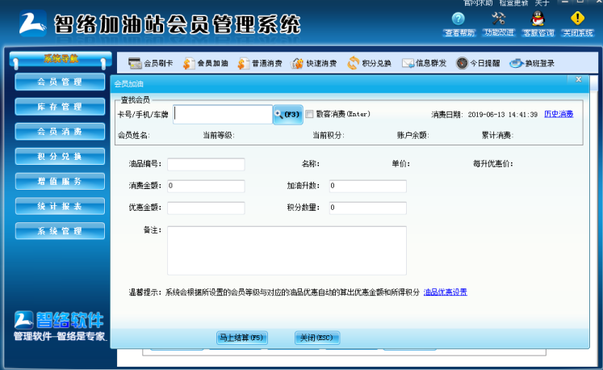
Task: Click the 官网求助 top menu item
Action: [x=478, y=3]
